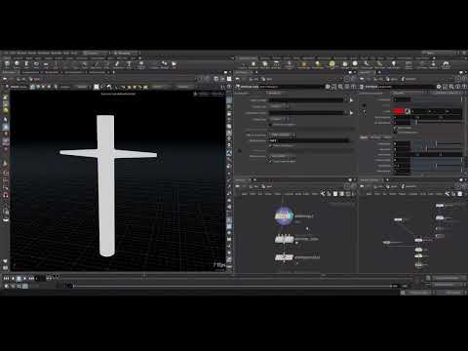Image resolution: width=468 pixels, height=351 pixels.
Task: Click the second operator chooser arrow in parameters
Action: tap(351, 113)
